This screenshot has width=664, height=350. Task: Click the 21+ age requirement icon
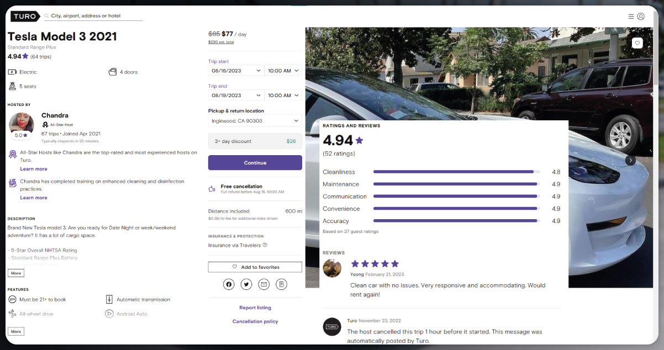[12, 299]
